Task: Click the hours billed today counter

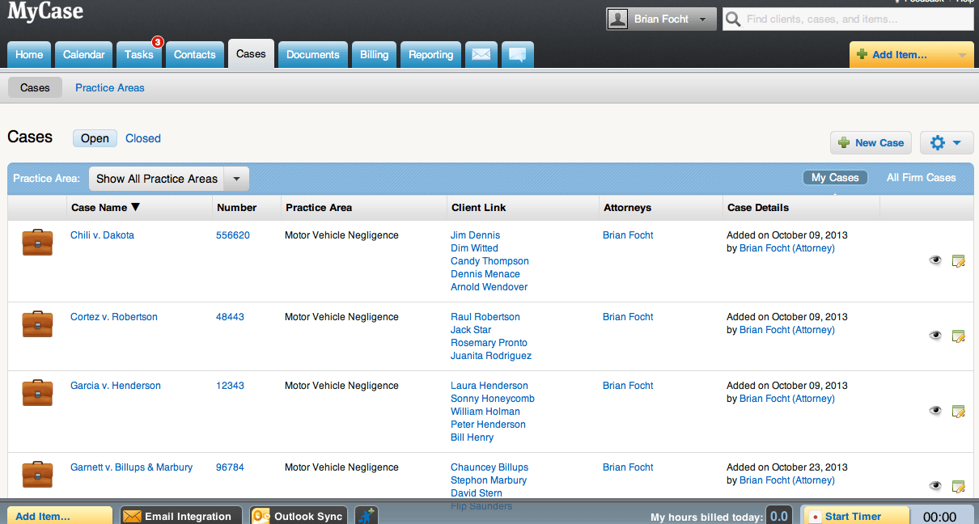Action: click(x=778, y=515)
